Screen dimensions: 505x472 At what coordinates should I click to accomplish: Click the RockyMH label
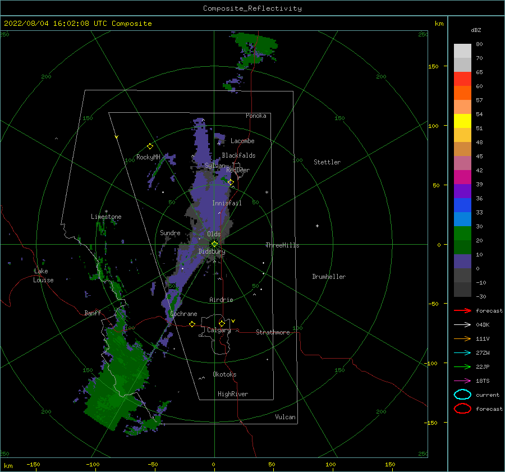tap(148, 157)
